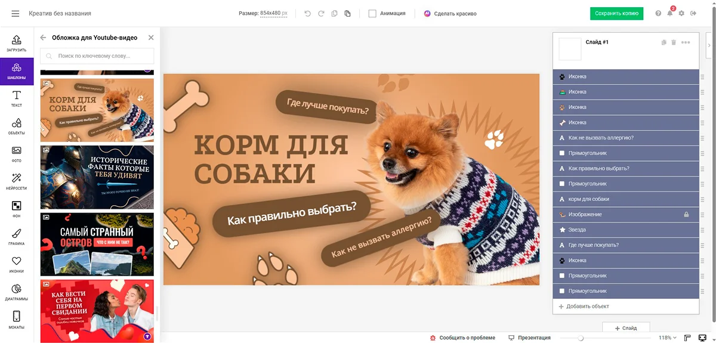The image size is (716, 343).
Task: Click the Сохранить копию button
Action: [616, 14]
